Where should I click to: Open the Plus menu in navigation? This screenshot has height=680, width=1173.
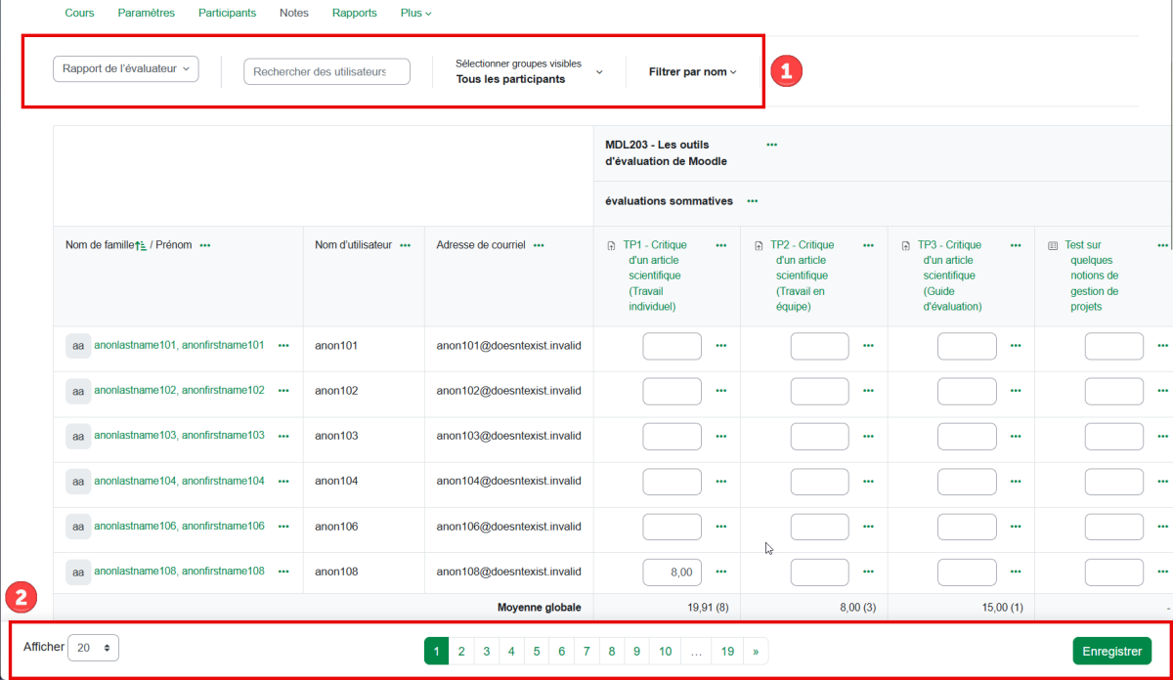(415, 13)
